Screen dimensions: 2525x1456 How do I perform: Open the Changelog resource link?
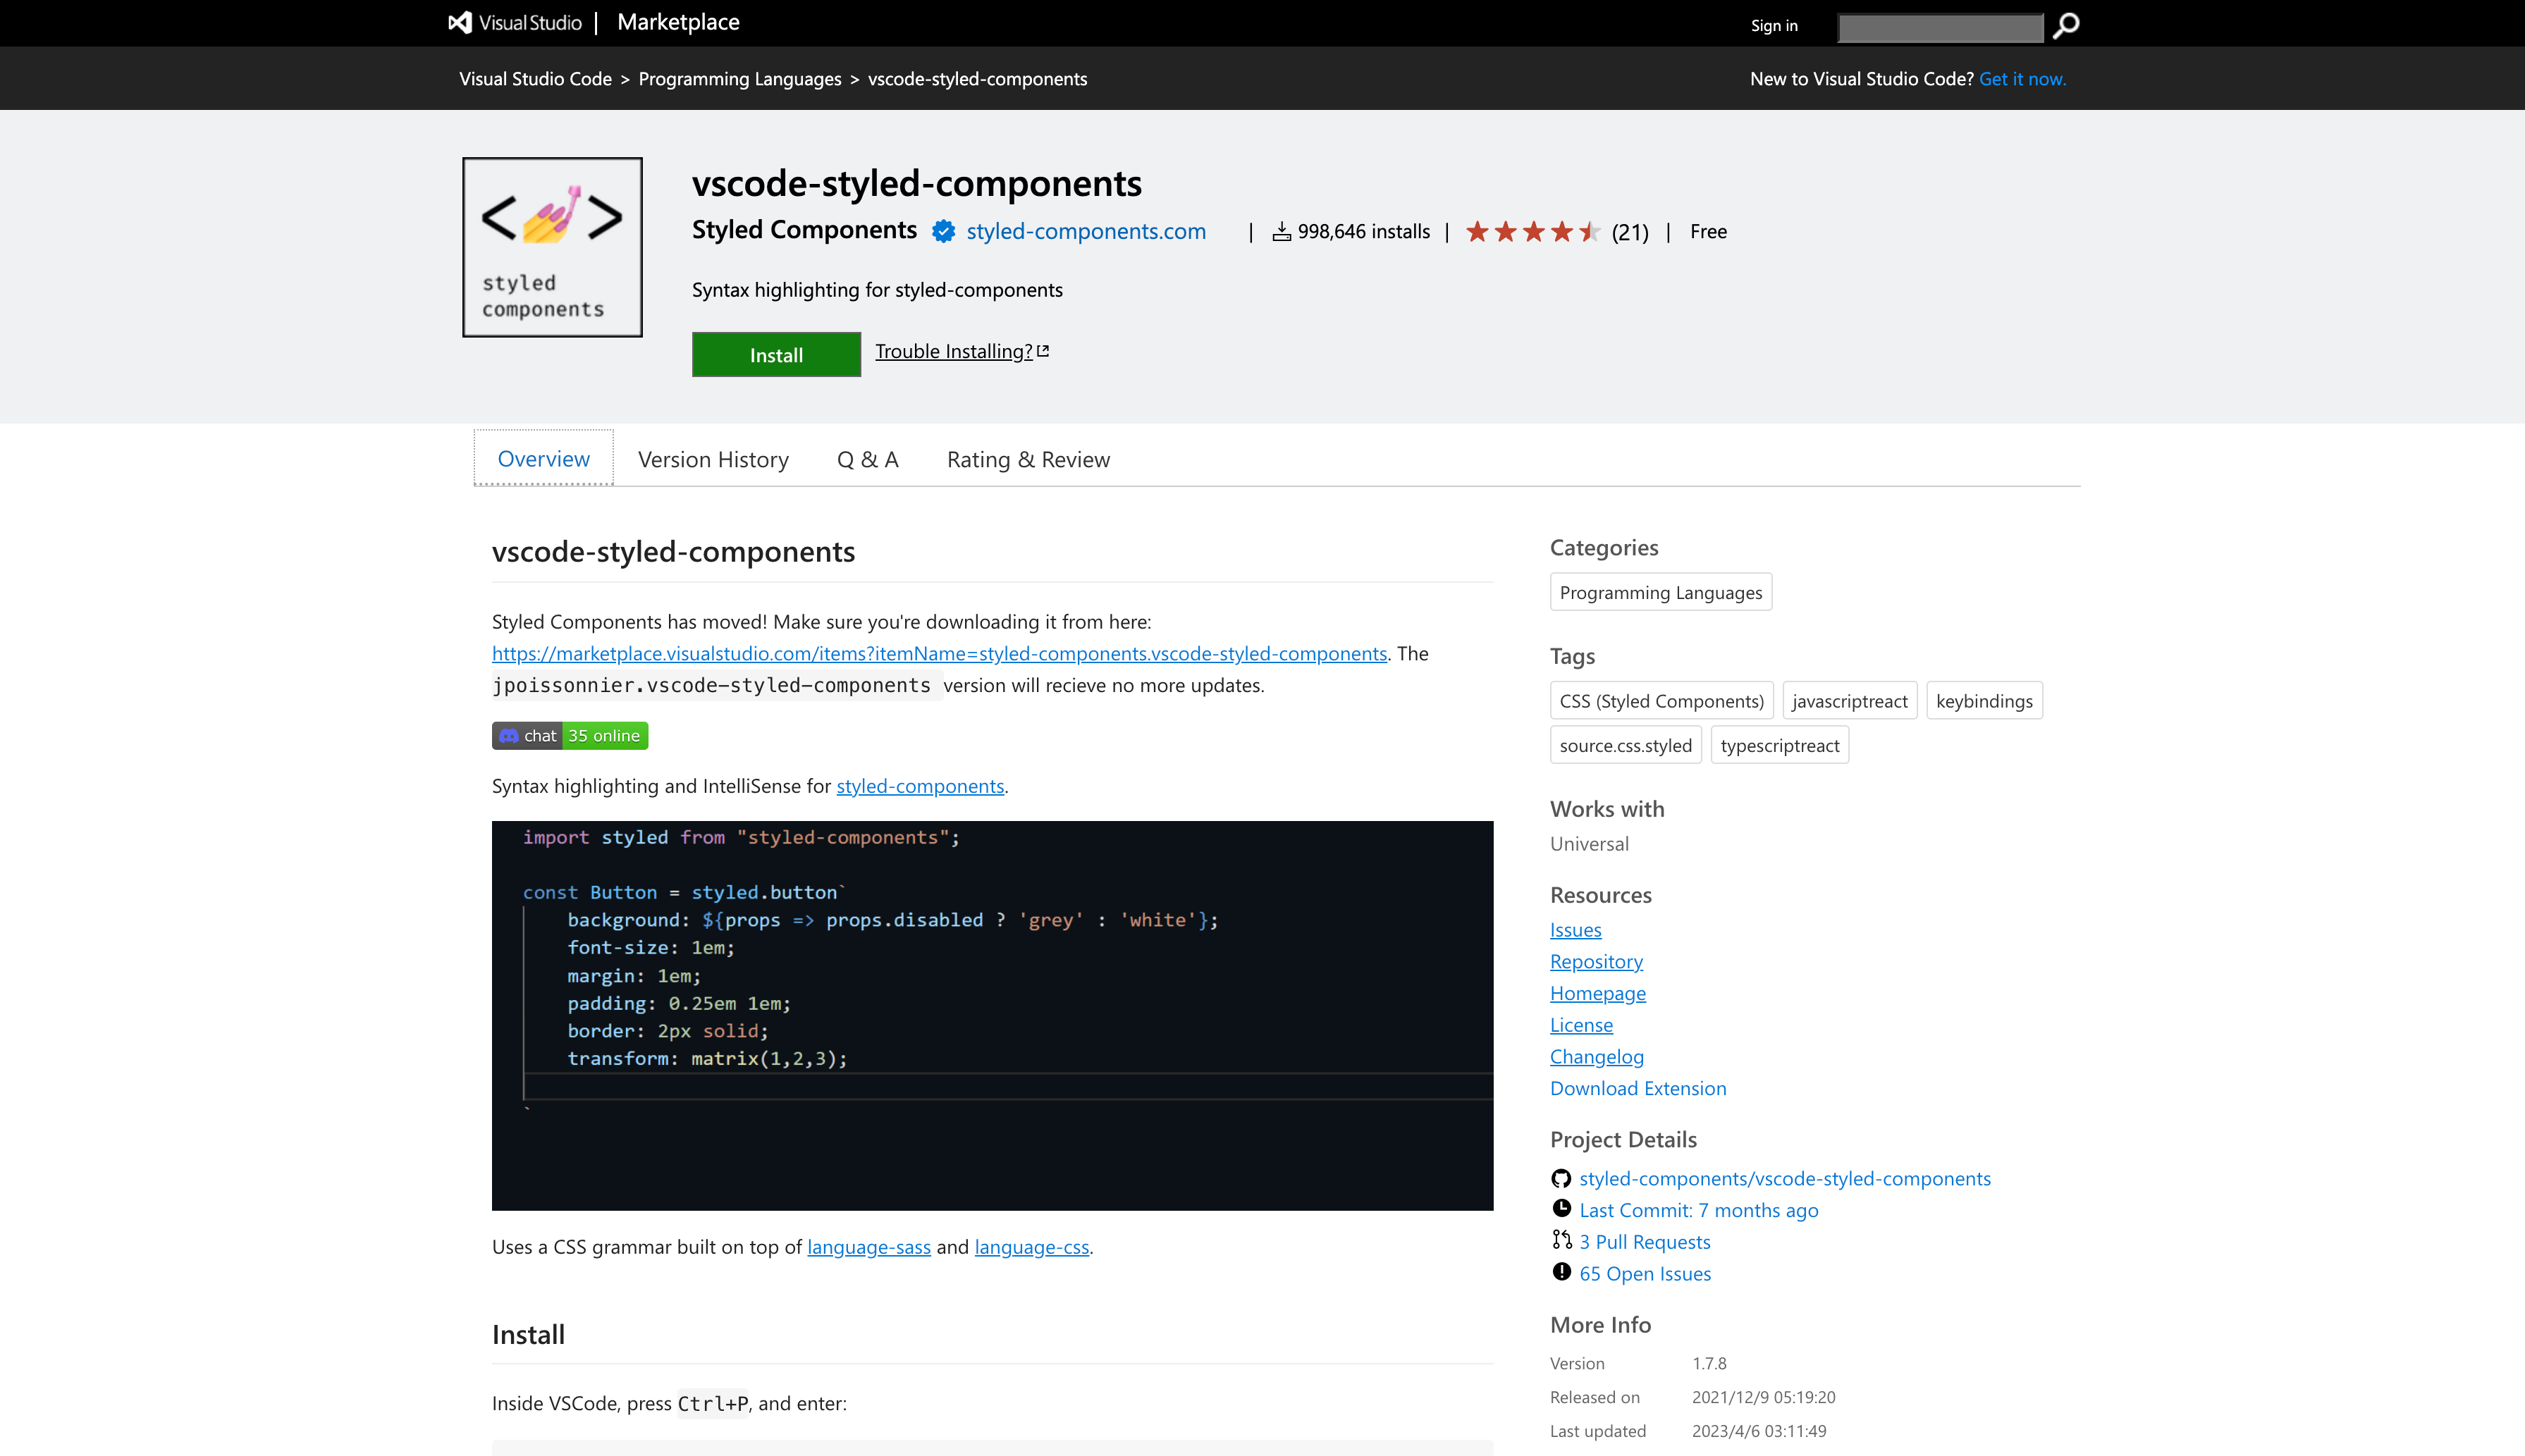(1595, 1056)
